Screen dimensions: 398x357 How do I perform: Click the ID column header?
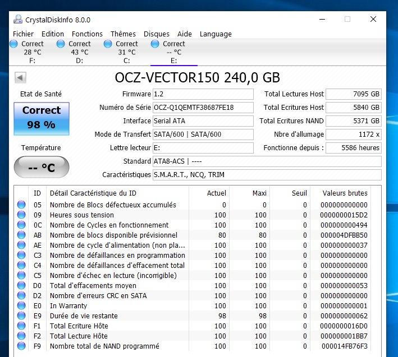[37, 193]
